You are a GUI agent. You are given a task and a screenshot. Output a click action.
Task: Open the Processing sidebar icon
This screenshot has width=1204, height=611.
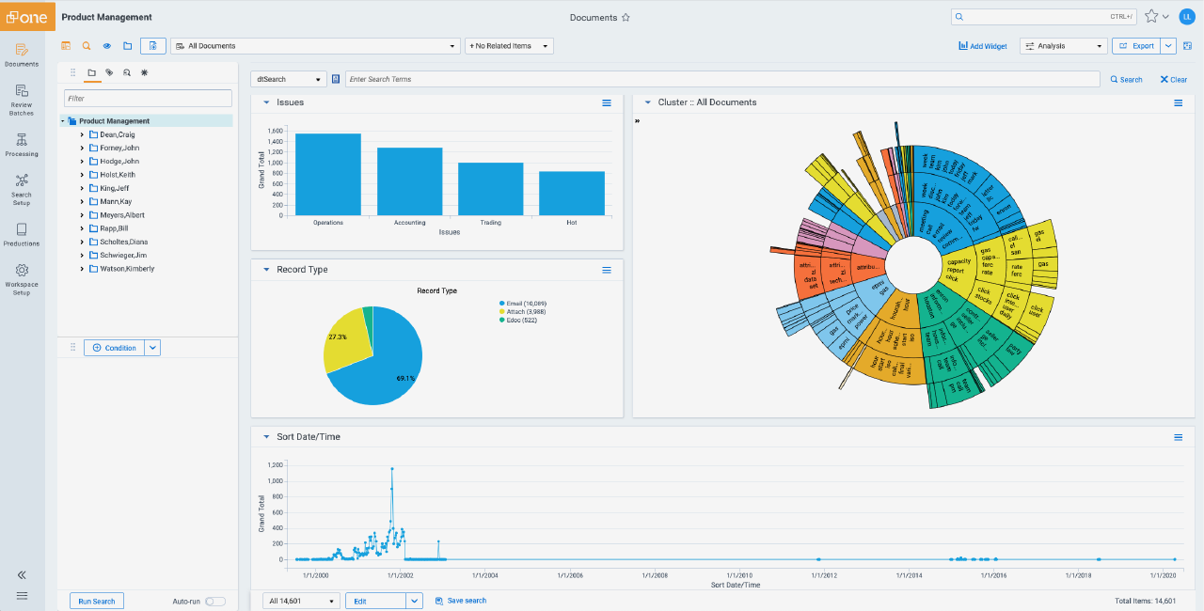coord(22,143)
